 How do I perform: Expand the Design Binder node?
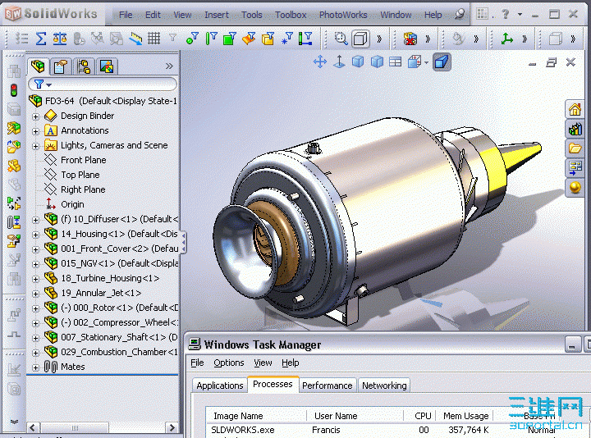pos(35,116)
